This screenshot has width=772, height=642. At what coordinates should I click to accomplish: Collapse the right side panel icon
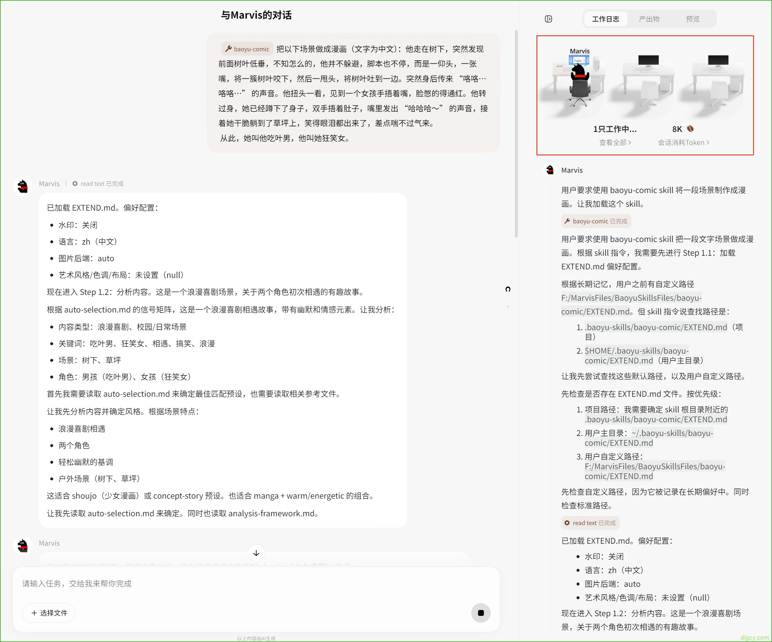(x=548, y=19)
